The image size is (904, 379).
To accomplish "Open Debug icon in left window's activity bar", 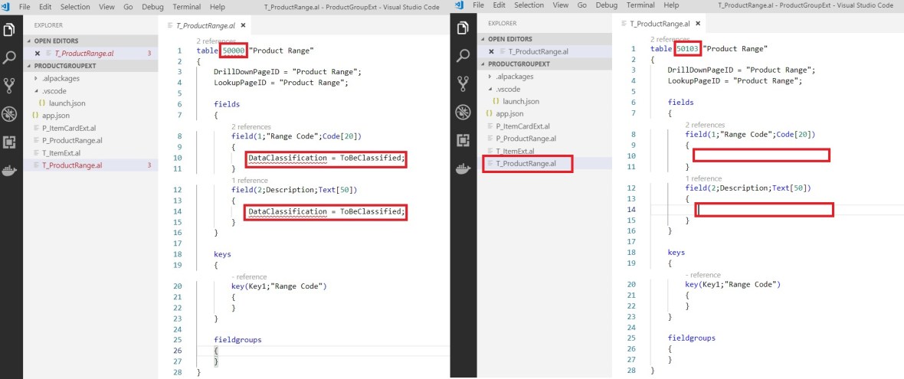I will tap(10, 113).
